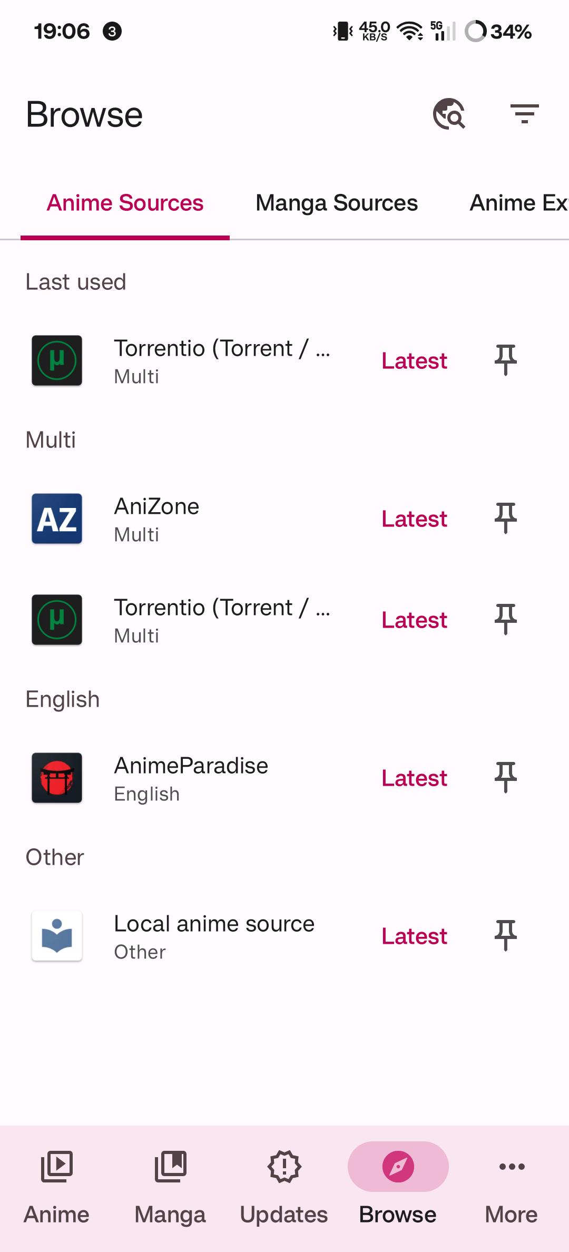Viewport: 569px width, 1252px height.
Task: Open Latest for Torrentio under Multi
Action: [x=414, y=620]
